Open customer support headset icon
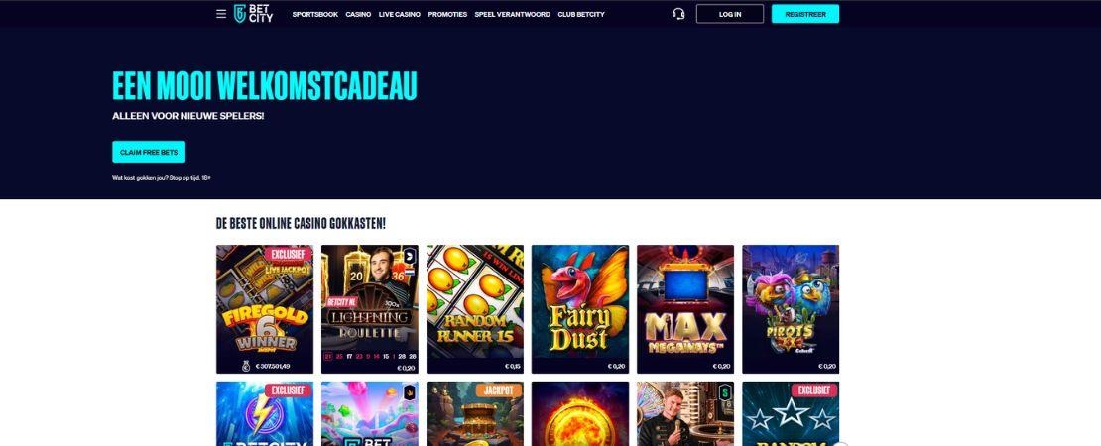Viewport: 1101px width, 446px height. pos(678,14)
